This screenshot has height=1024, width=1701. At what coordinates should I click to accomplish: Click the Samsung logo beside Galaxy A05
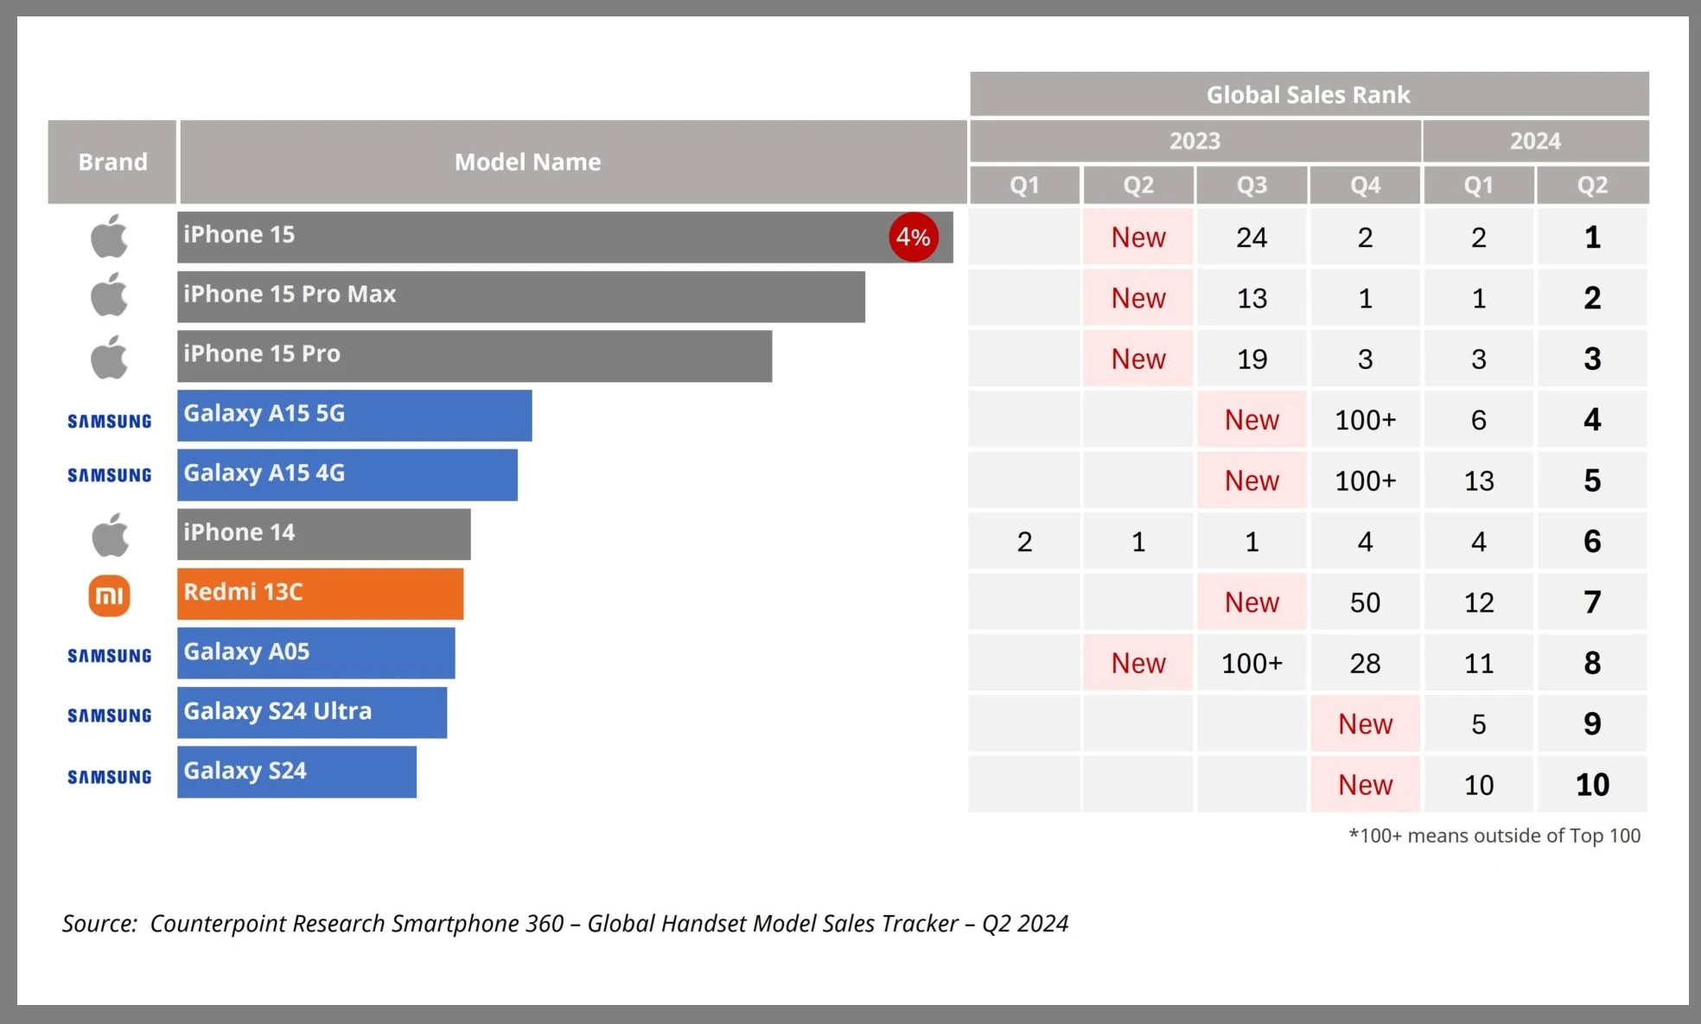109,655
